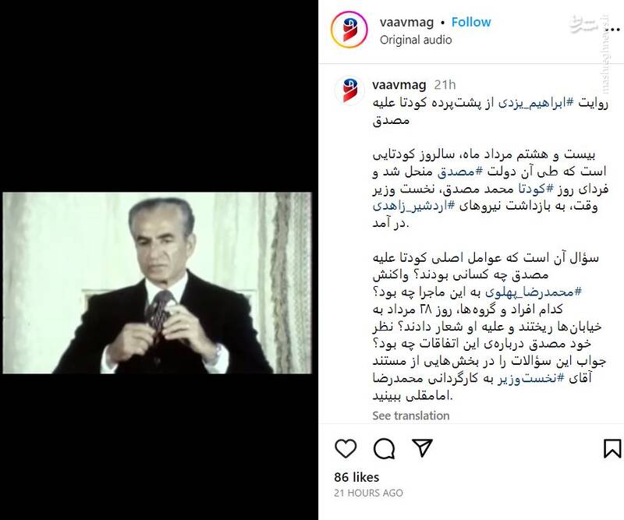This screenshot has width=624, height=520.
Task: Open the #مصدق hashtag in caption
Action: click(460, 172)
